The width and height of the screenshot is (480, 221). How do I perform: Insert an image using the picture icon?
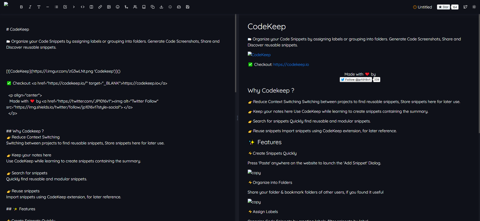click(109, 7)
